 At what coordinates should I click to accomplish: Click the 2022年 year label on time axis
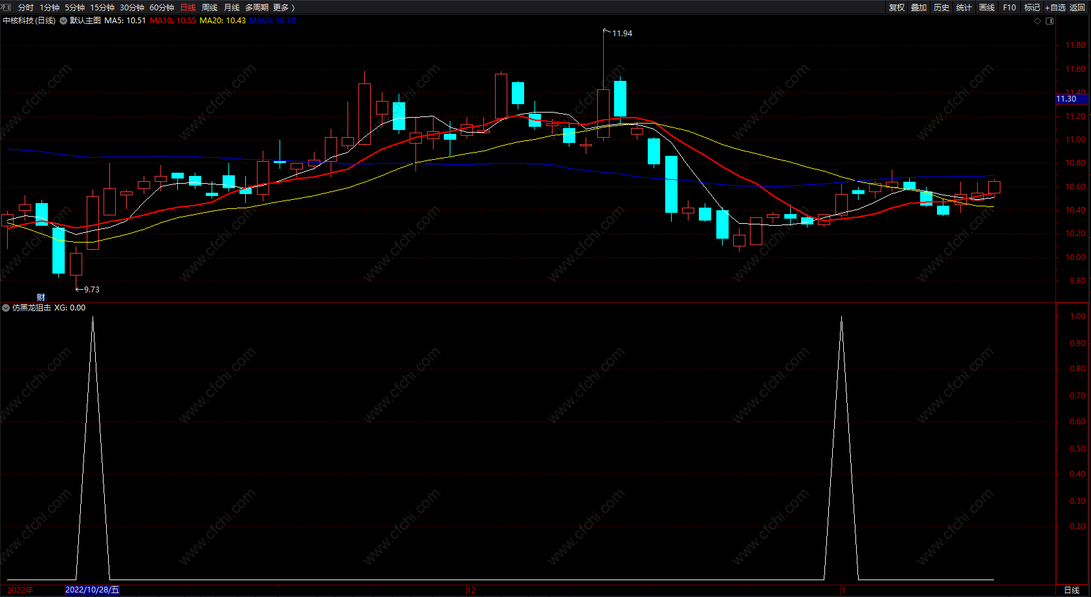click(x=20, y=590)
